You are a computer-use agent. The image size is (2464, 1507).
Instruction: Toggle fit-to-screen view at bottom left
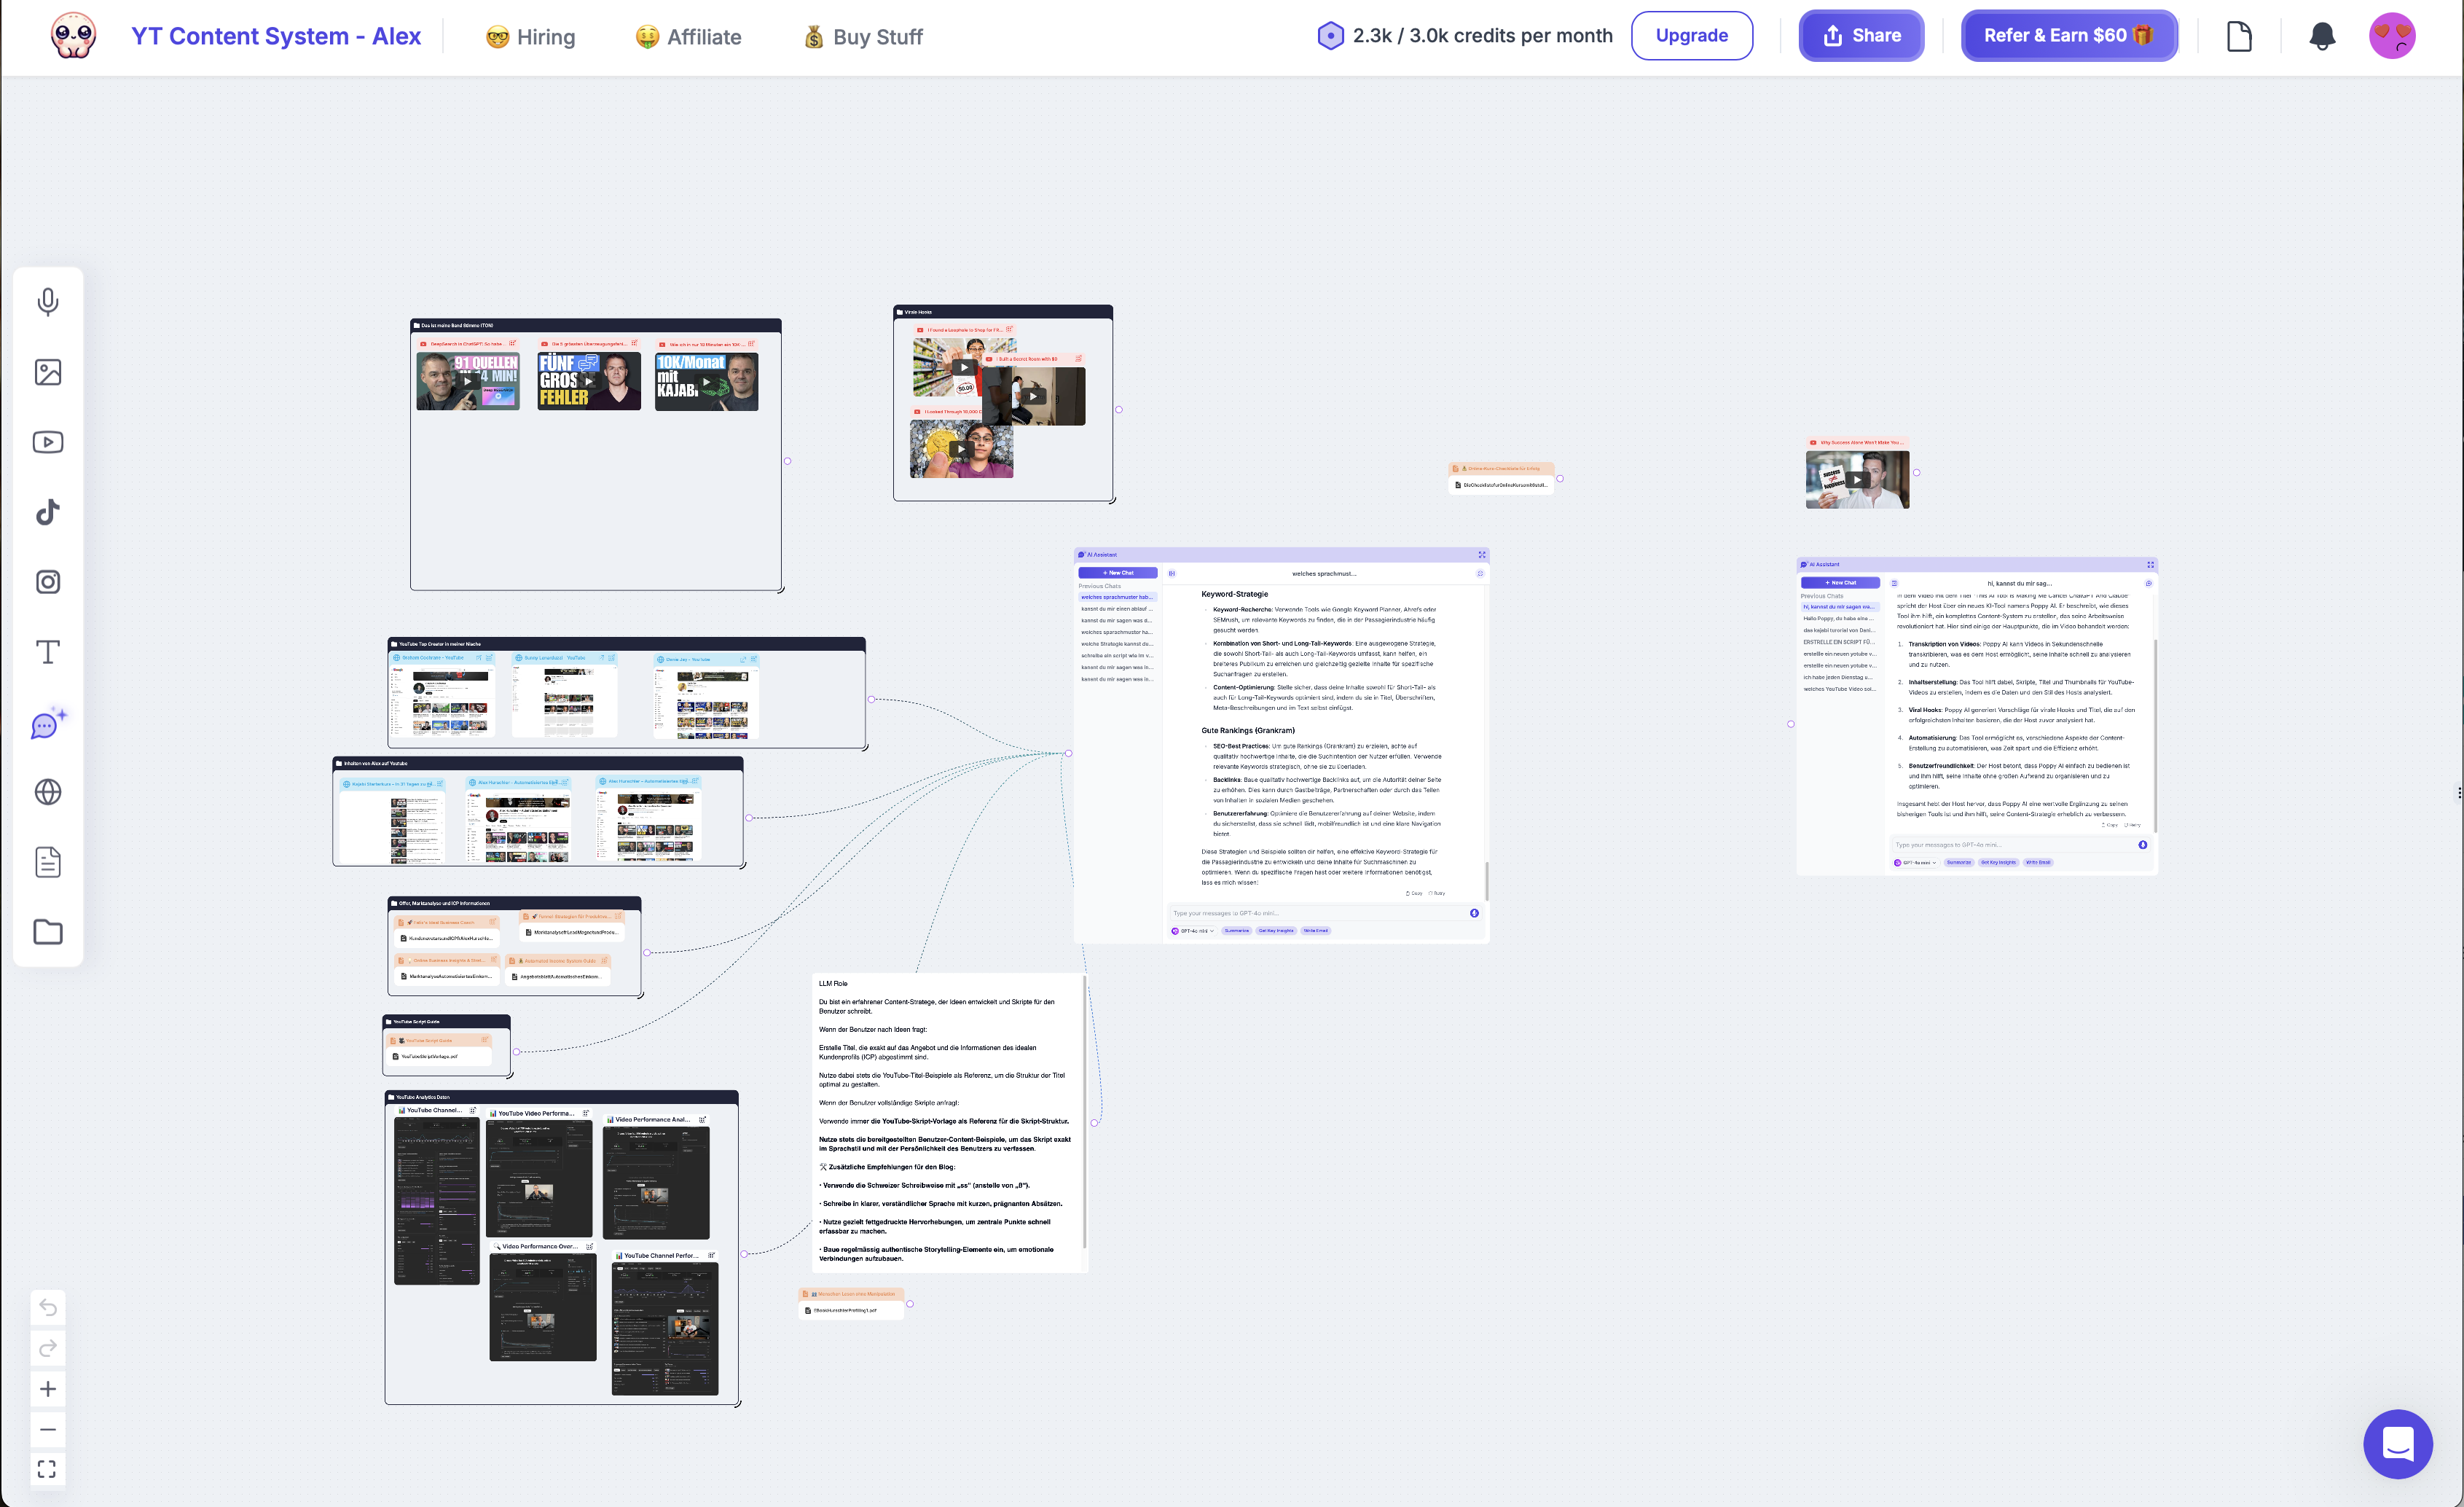coord(47,1469)
